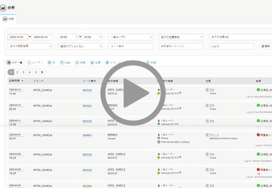Go to page 4 of results
Image resolution: width=272 pixels, height=188 pixels.
(x=30, y=72)
